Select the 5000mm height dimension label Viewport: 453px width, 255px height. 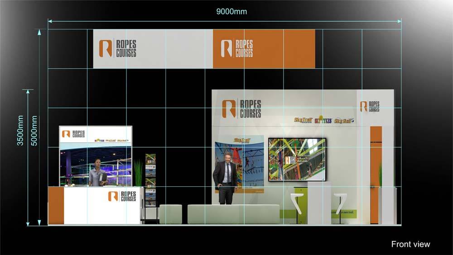click(34, 130)
